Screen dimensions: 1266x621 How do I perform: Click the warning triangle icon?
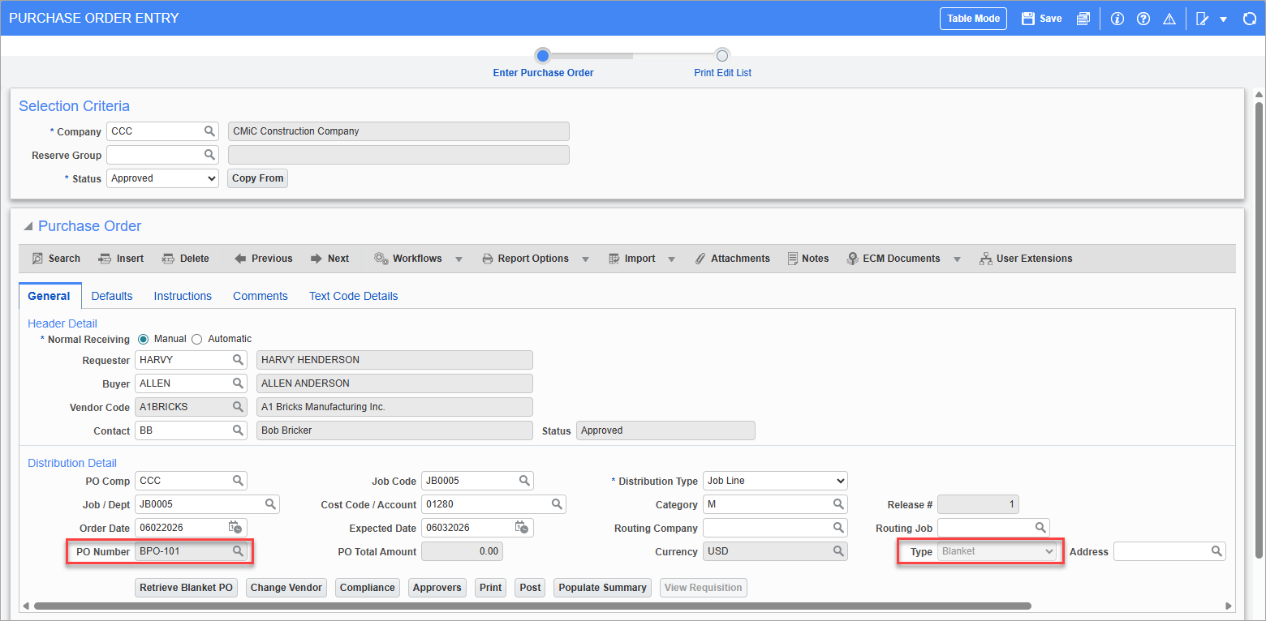coord(1169,19)
